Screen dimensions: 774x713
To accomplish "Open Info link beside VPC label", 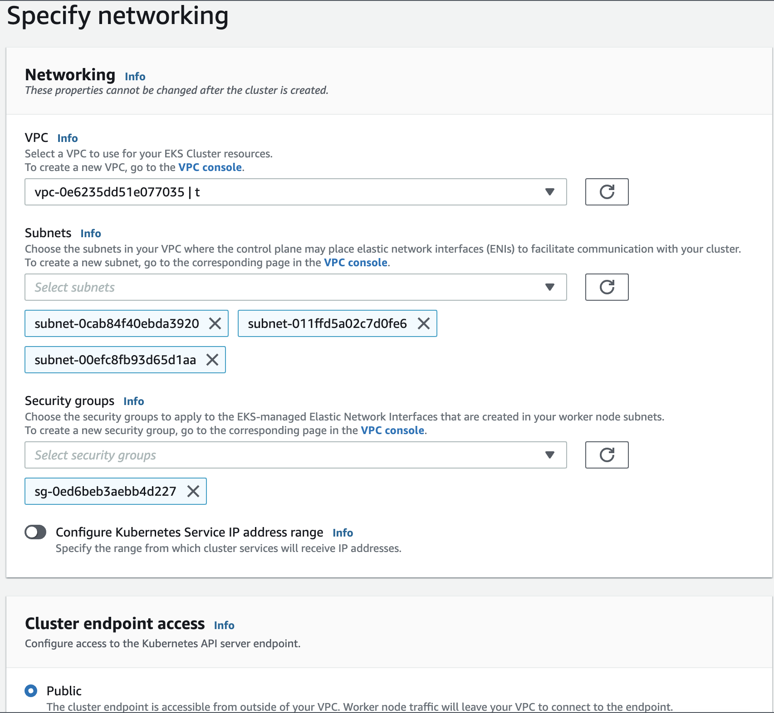I will tap(68, 138).
